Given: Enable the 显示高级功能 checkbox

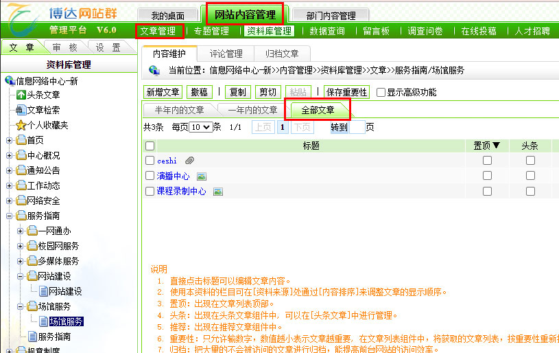Looking at the screenshot, I should (x=381, y=92).
